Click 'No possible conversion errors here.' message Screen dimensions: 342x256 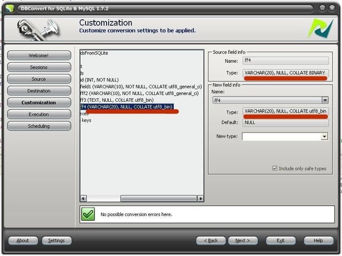(x=136, y=214)
